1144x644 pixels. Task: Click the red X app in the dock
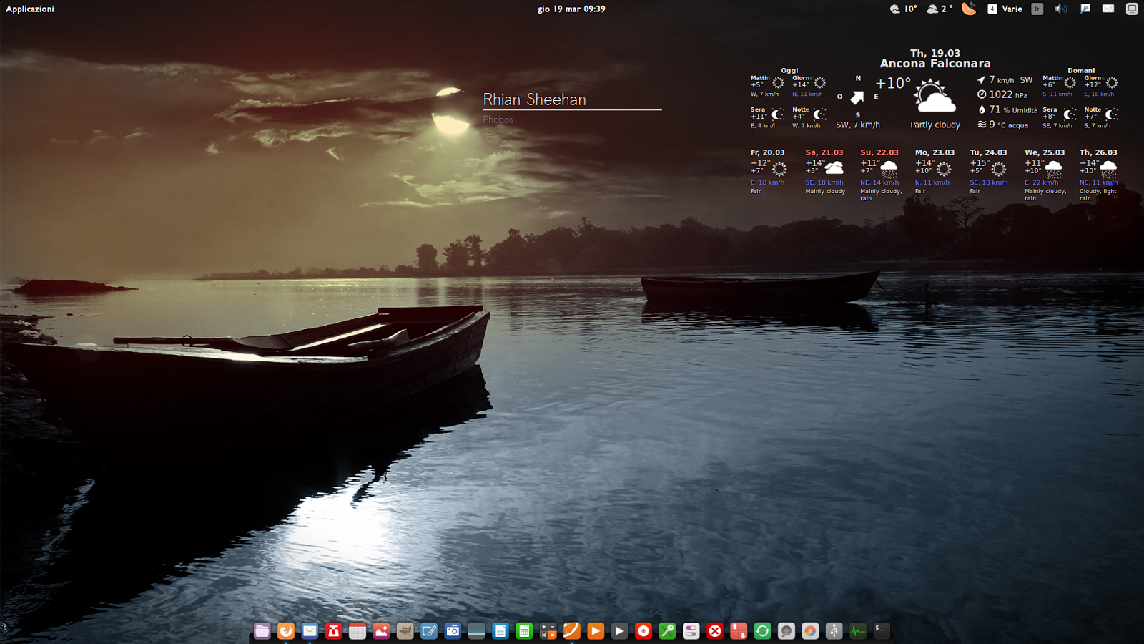click(x=715, y=630)
